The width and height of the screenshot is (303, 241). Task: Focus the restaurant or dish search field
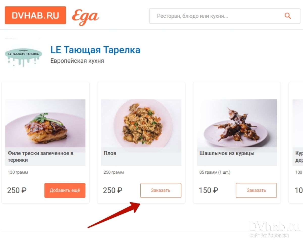coord(225,16)
